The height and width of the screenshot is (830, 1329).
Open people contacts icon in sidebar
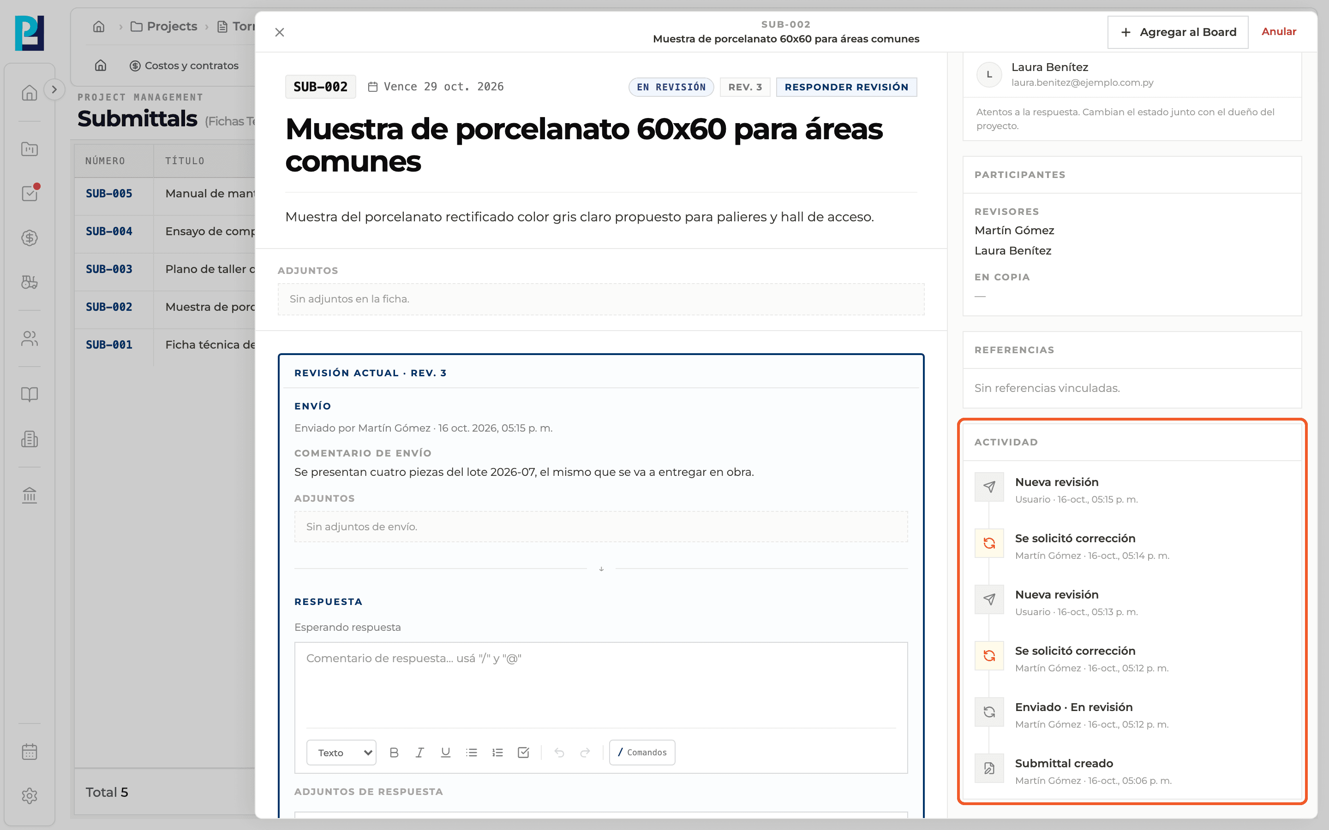click(x=30, y=338)
